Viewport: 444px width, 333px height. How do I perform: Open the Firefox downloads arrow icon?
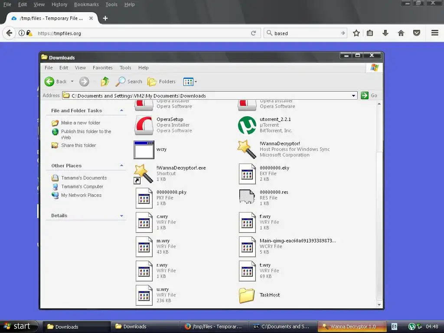(x=385, y=33)
